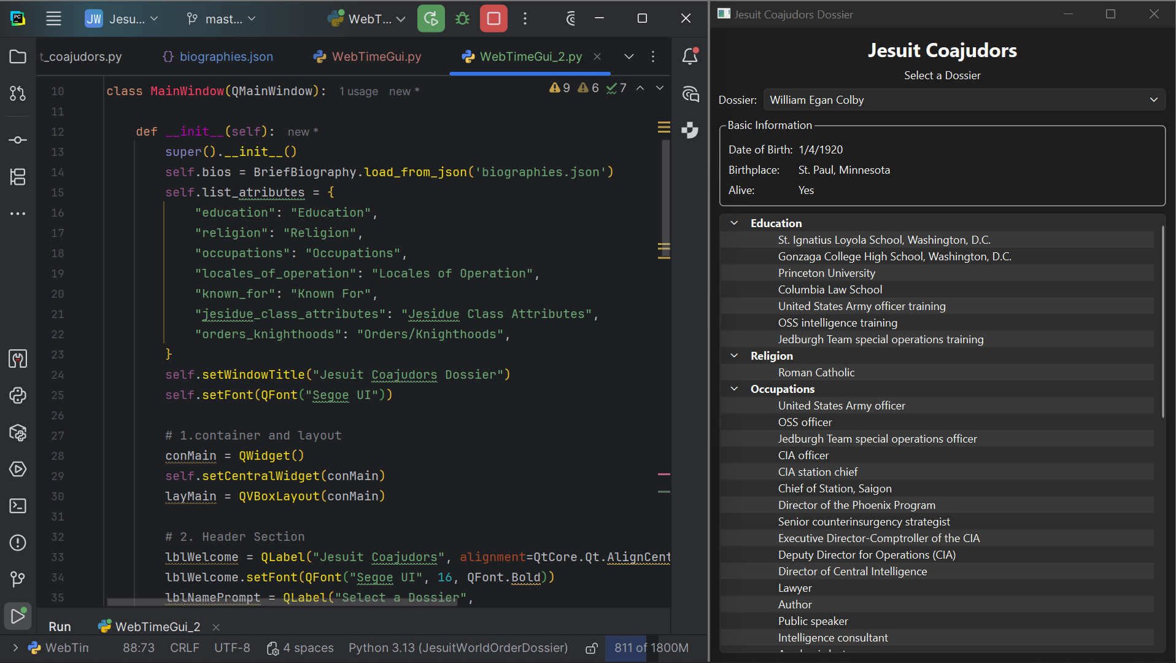Image resolution: width=1176 pixels, height=663 pixels.
Task: Open the Dossier combo box
Action: (964, 100)
